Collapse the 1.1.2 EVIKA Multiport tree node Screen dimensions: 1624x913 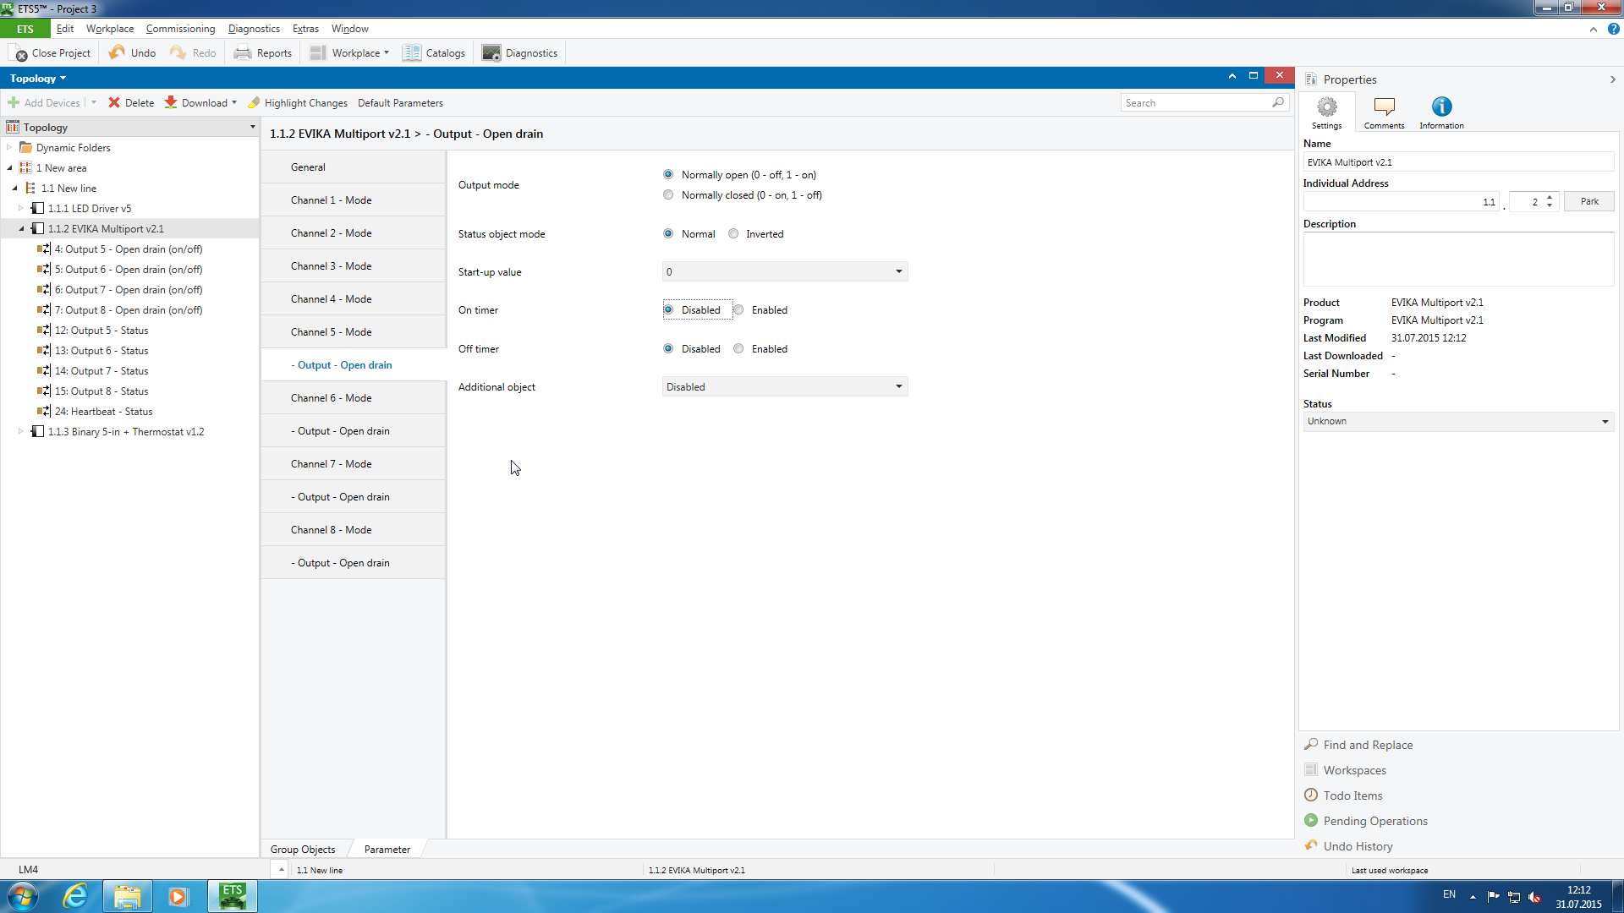pos(22,228)
